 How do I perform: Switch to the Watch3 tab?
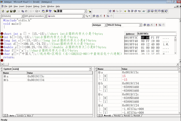[x=127, y=115]
